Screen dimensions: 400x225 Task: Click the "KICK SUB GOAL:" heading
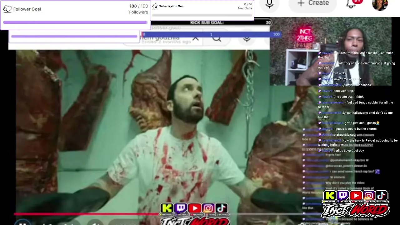pyautogui.click(x=207, y=22)
